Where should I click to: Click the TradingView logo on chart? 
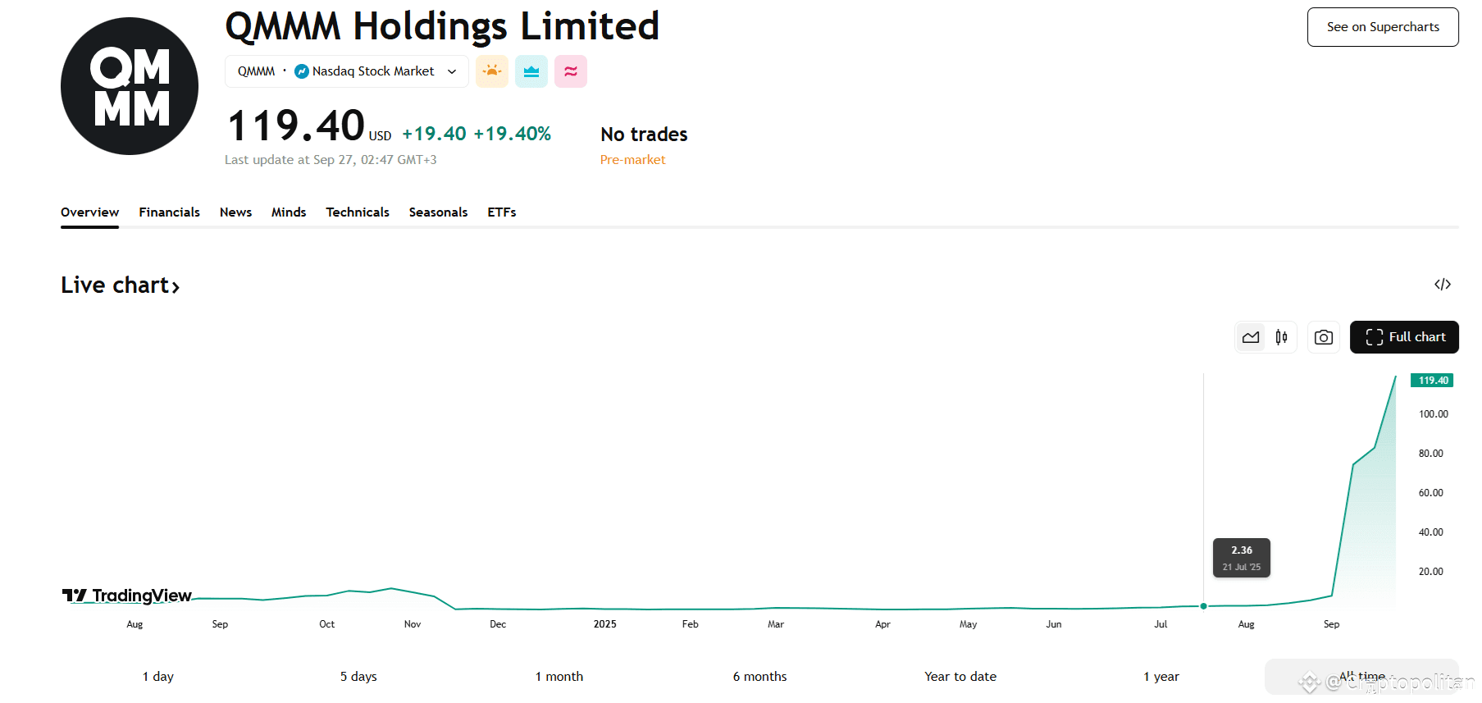(x=127, y=596)
